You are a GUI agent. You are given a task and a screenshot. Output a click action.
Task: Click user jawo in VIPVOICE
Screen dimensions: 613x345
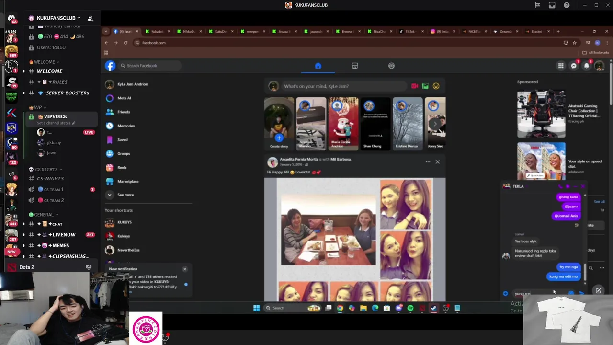[51, 153]
